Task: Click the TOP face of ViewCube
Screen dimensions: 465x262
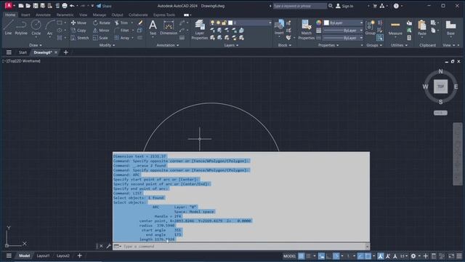Action: (x=441, y=87)
